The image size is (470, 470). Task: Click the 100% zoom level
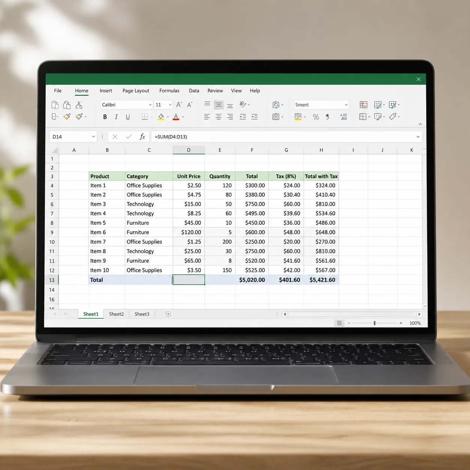415,323
